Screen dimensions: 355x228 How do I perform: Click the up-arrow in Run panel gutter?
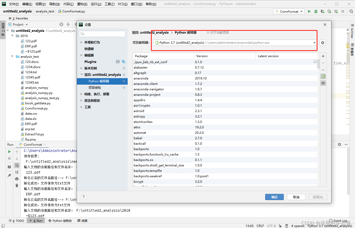pyautogui.click(x=17, y=152)
